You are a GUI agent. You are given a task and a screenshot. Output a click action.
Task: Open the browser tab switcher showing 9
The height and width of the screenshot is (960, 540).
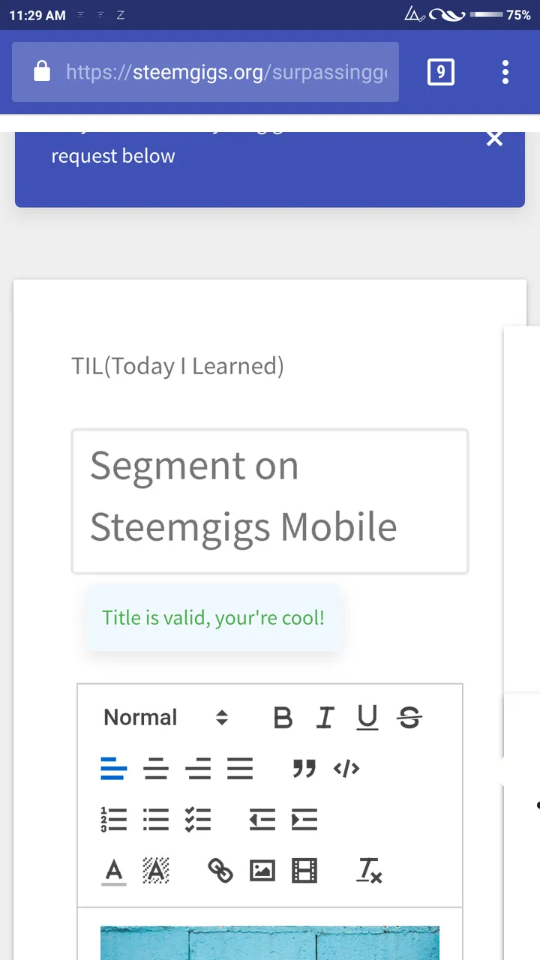[440, 72]
